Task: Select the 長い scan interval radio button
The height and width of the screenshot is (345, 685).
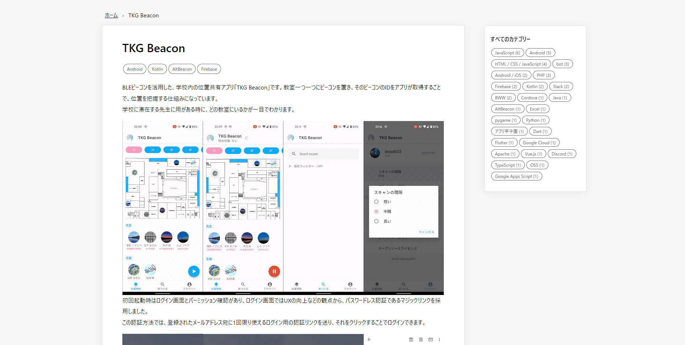Action: pos(376,221)
